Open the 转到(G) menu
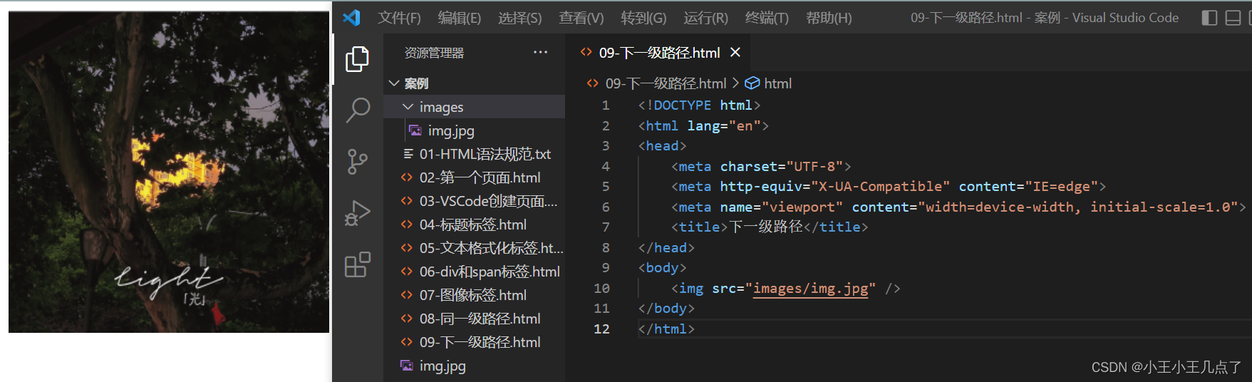 643,18
